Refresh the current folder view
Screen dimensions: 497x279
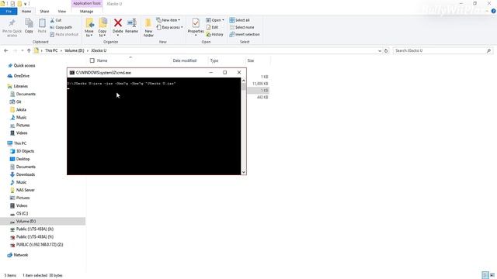pos(386,50)
